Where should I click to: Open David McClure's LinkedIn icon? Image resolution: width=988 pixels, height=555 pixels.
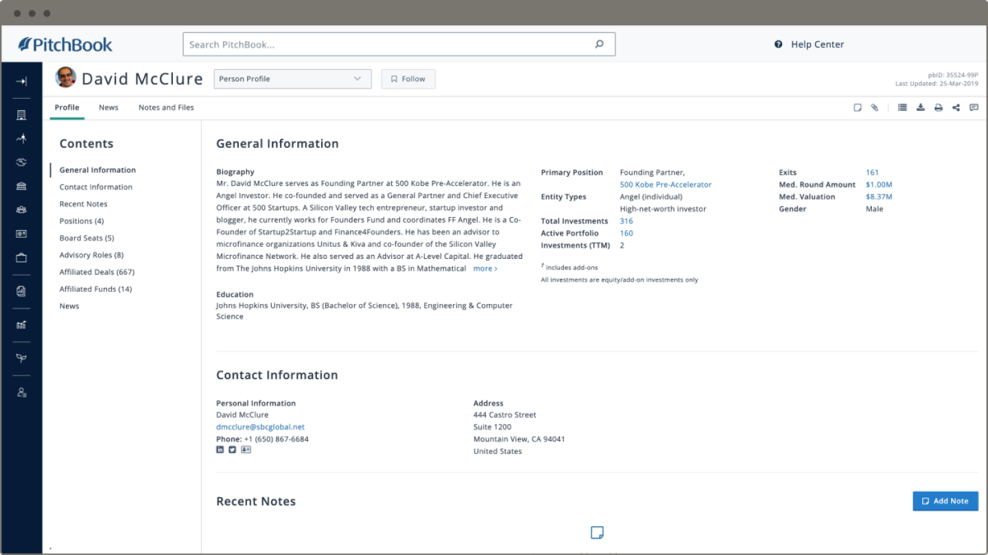(220, 449)
